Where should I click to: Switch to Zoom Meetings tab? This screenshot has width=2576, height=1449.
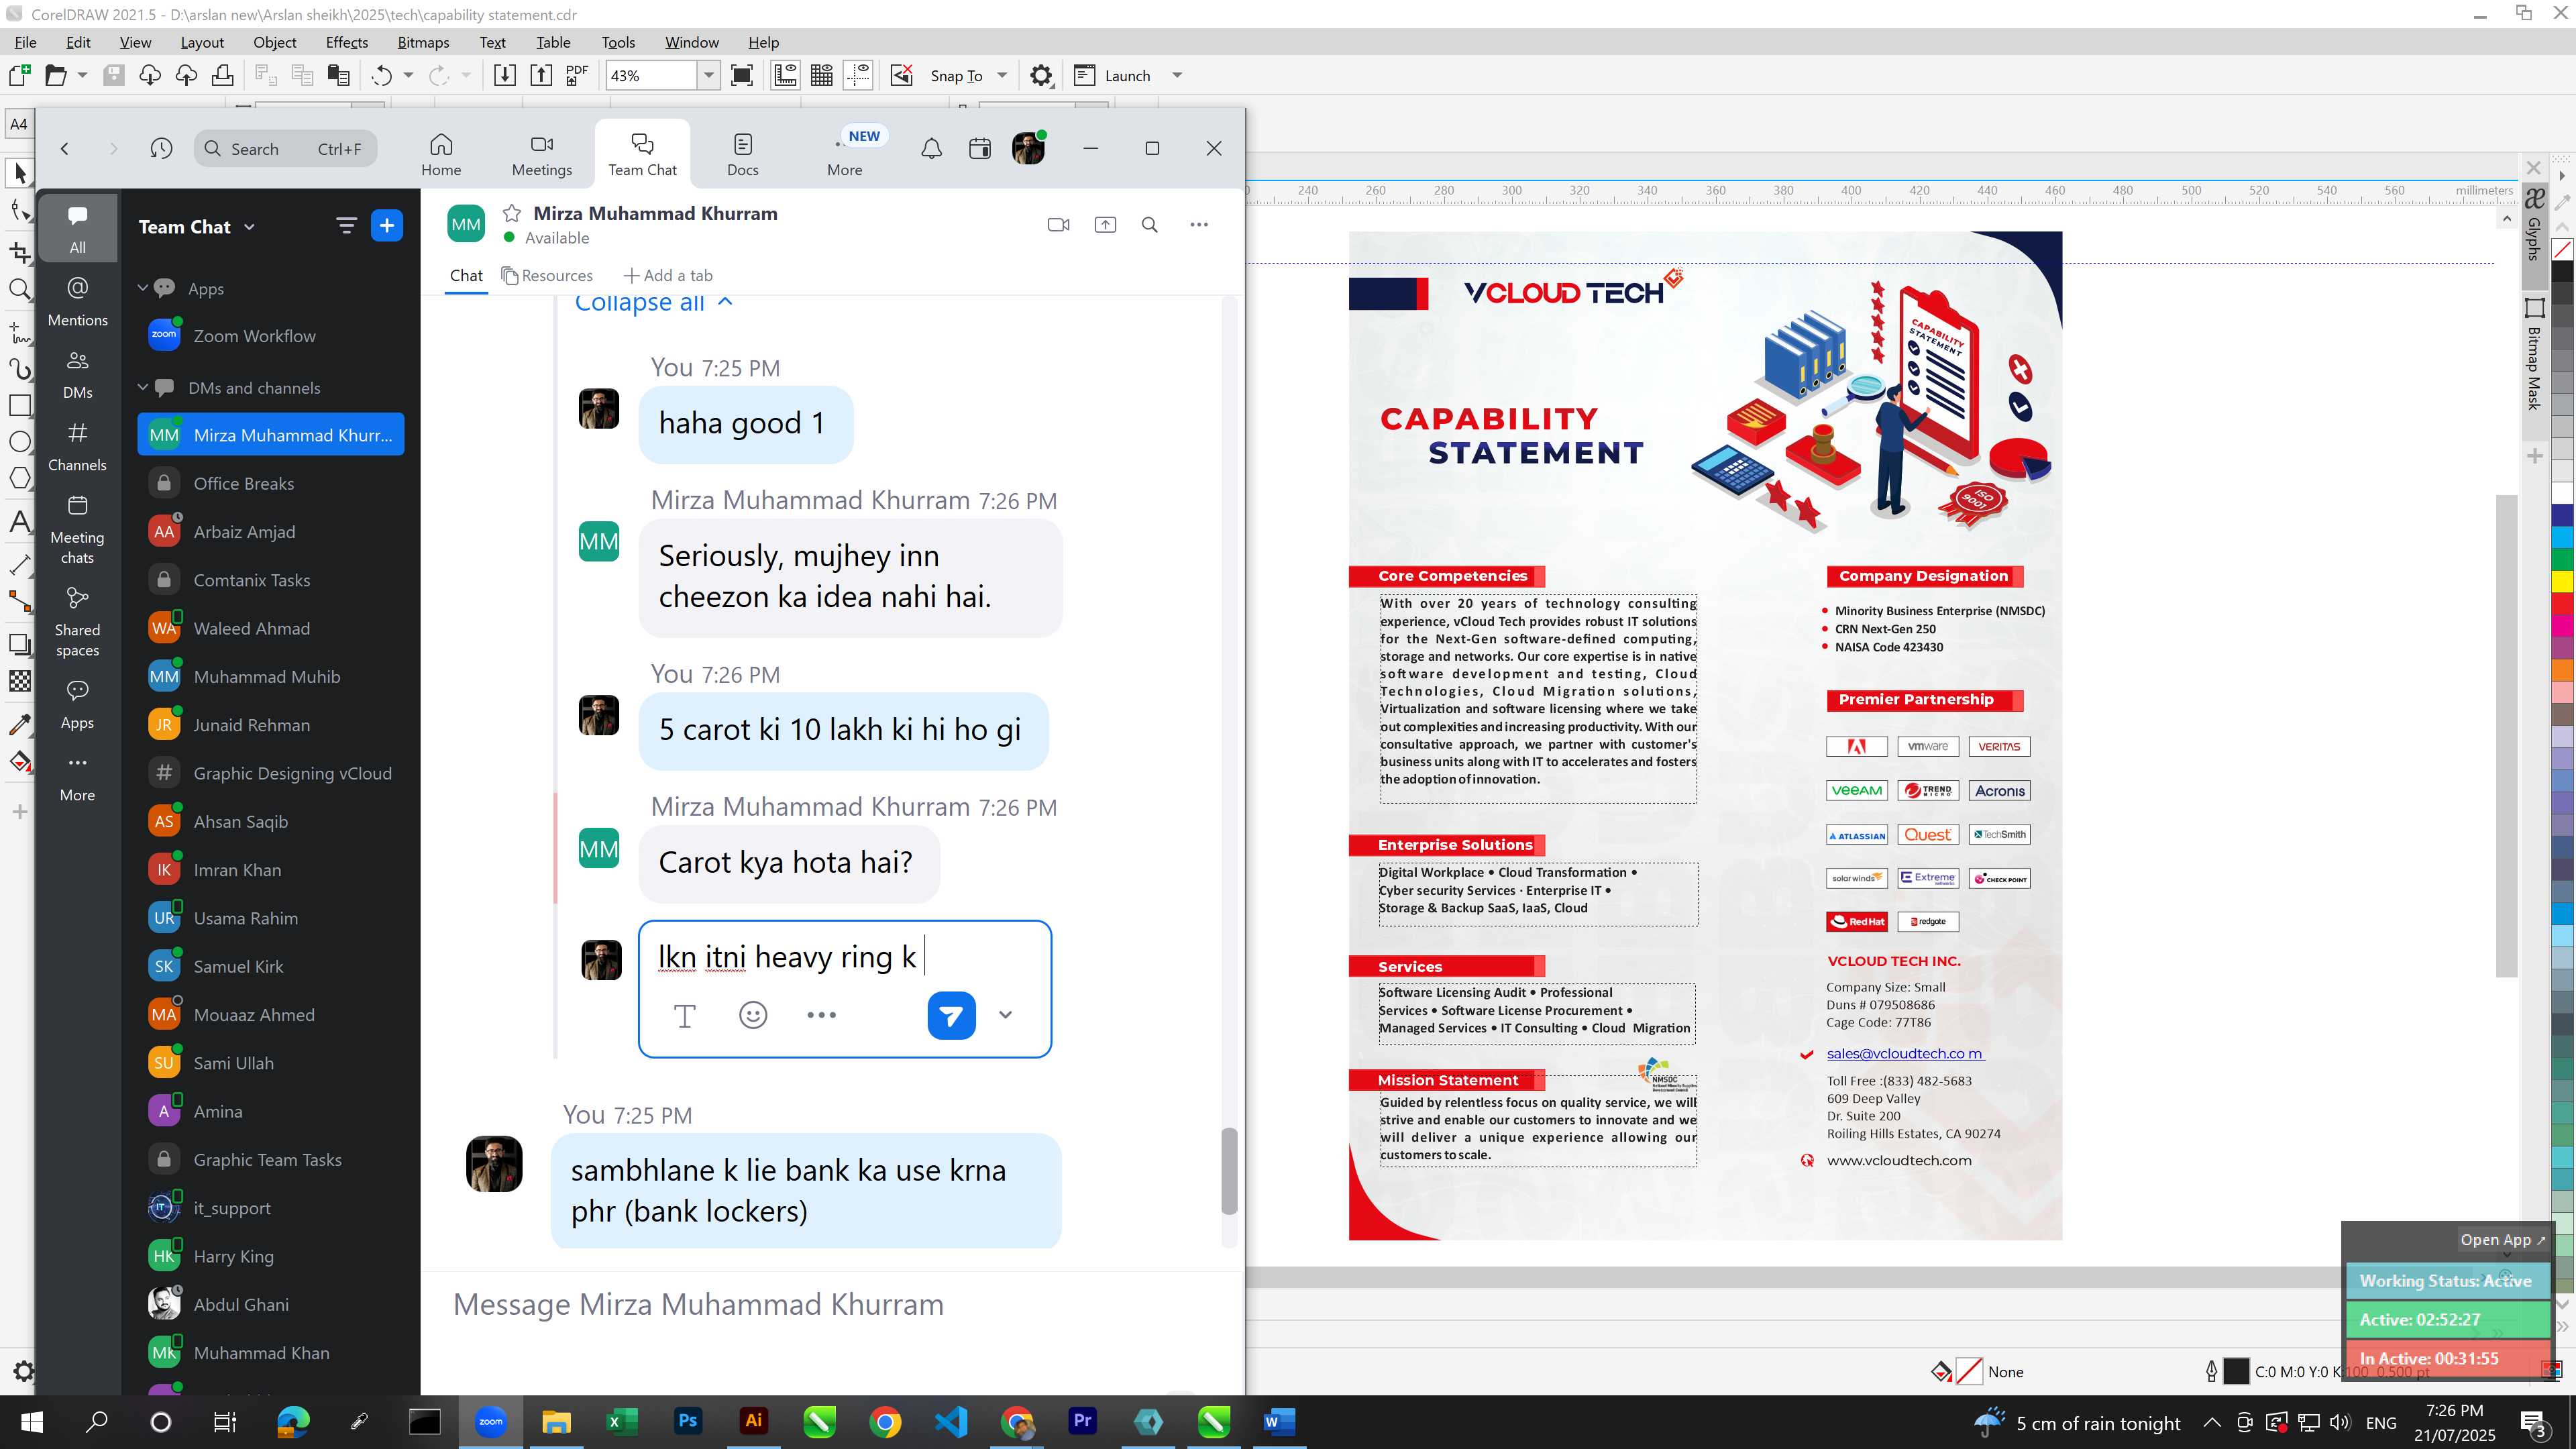pyautogui.click(x=542, y=154)
